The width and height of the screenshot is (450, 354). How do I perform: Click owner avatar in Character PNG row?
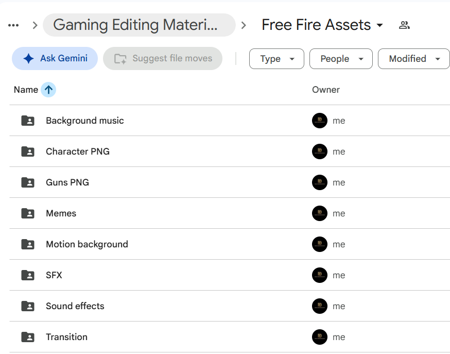click(x=320, y=151)
